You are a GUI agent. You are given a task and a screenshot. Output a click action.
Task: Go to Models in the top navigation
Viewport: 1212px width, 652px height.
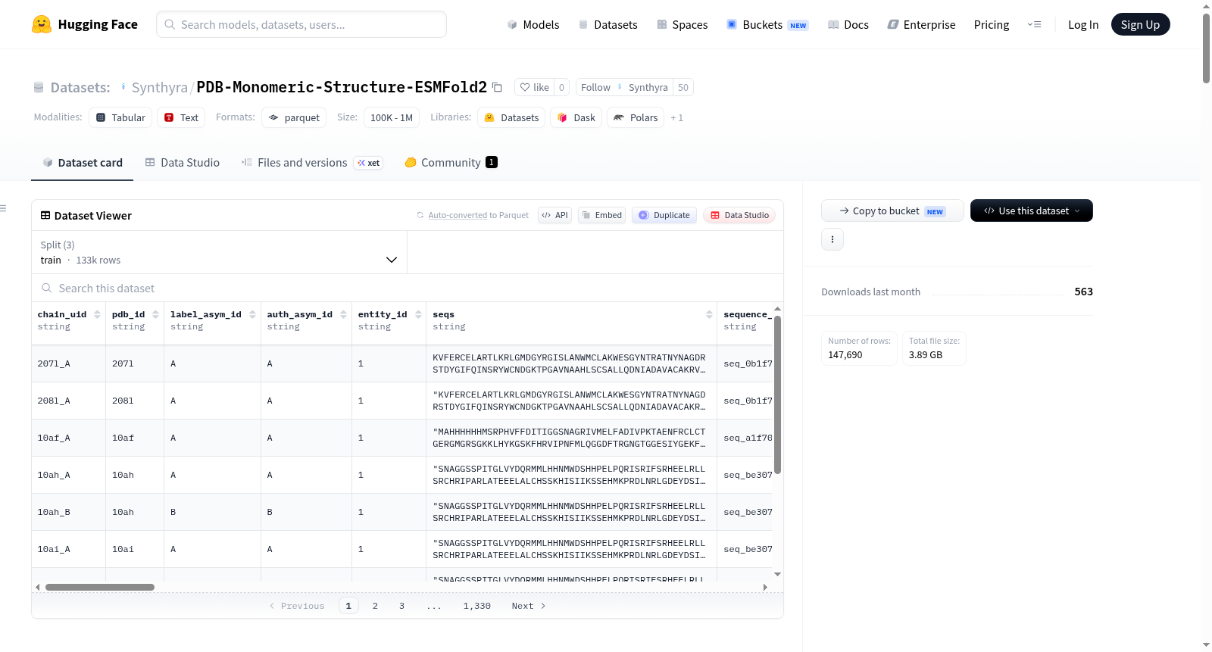click(533, 24)
